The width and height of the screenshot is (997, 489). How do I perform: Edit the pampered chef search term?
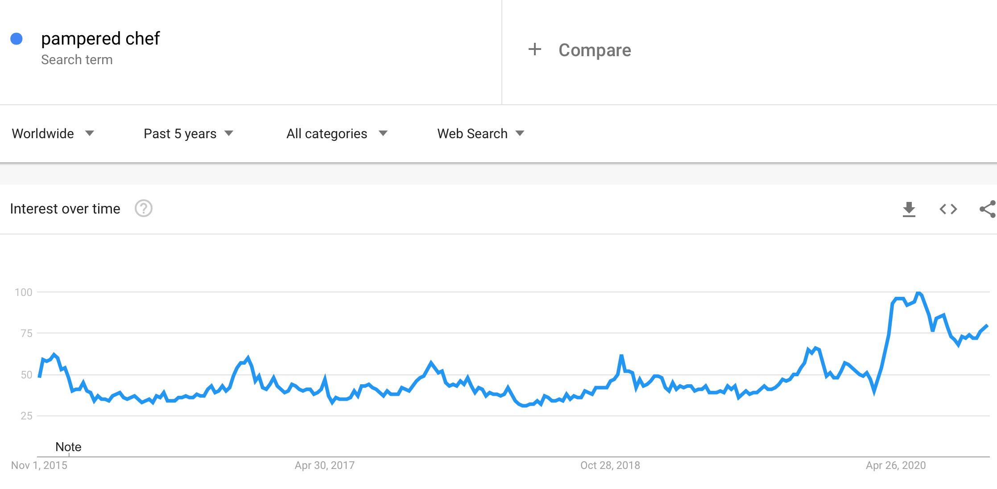(100, 39)
